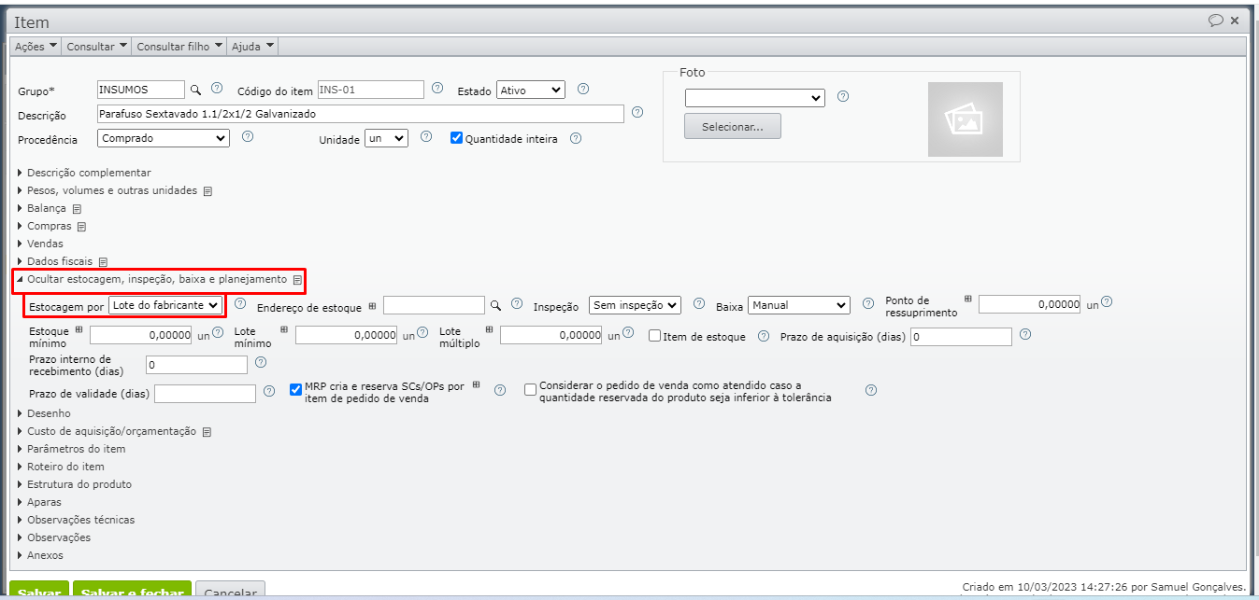Open help icon next to Unidade dropdown
Image resolution: width=1259 pixels, height=600 pixels.
click(x=426, y=136)
